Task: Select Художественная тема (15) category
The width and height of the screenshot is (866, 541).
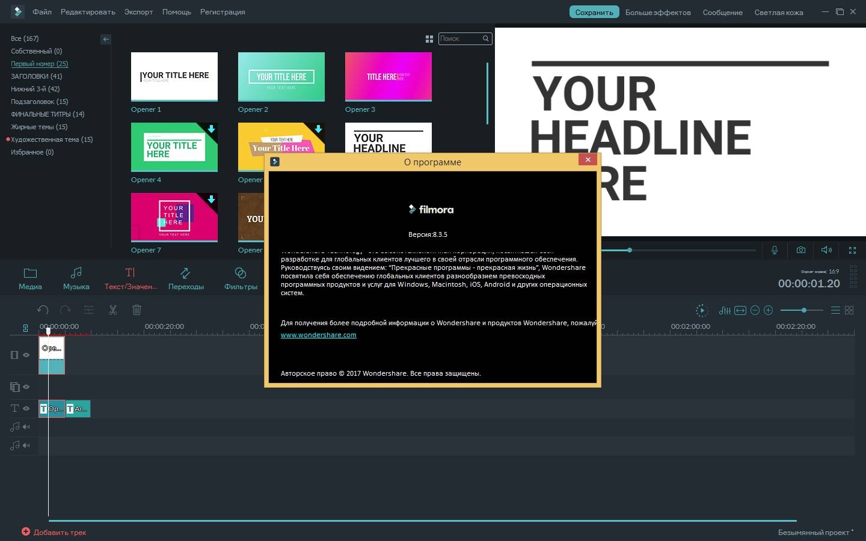Action: pyautogui.click(x=52, y=139)
